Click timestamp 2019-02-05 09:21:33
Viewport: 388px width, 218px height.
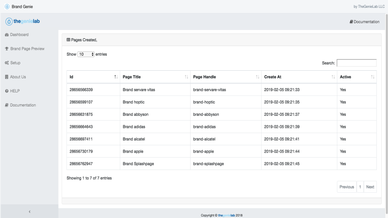tap(282, 90)
